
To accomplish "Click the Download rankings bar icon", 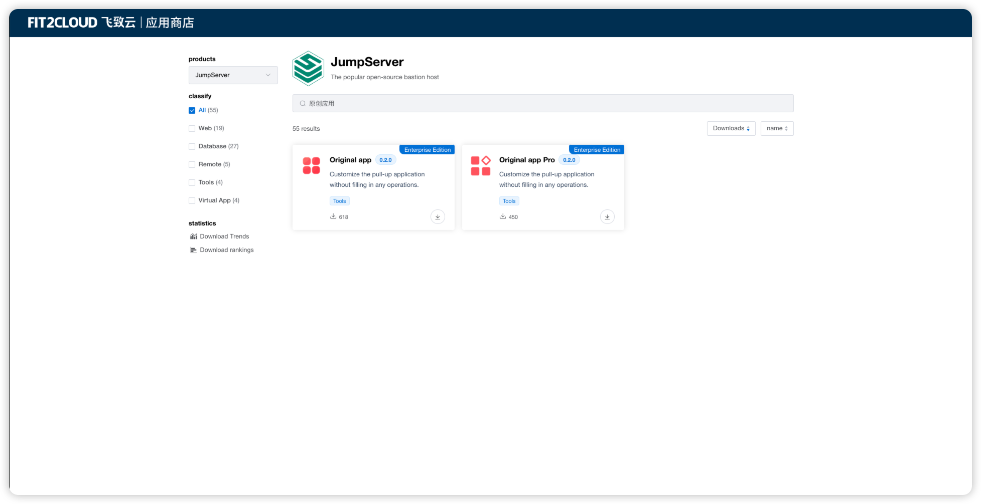I will coord(193,250).
